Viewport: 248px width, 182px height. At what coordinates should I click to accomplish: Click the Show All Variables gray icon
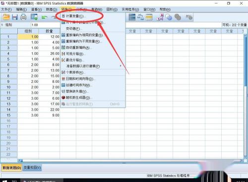click(178, 17)
